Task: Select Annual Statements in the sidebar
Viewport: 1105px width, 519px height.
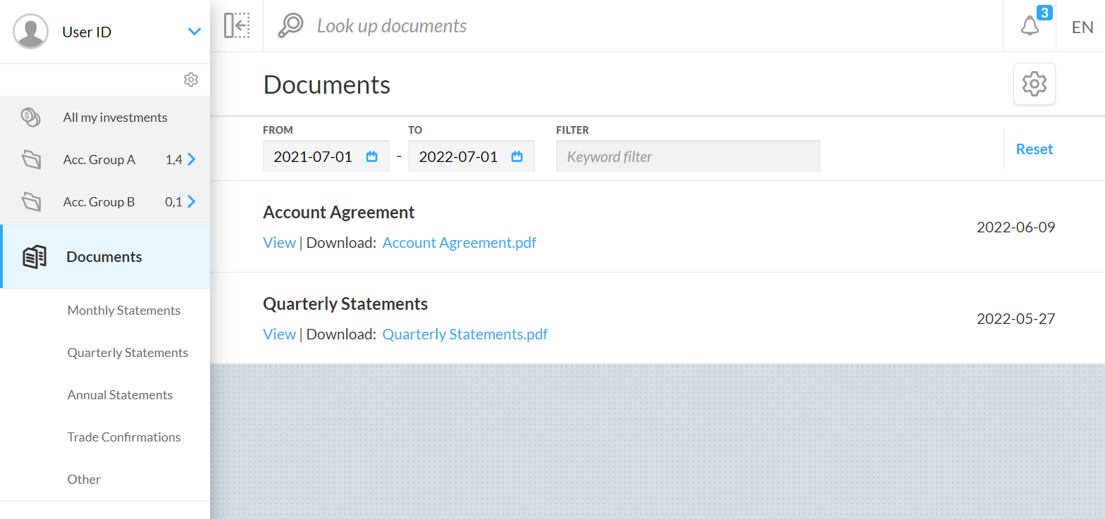Action: coord(120,395)
